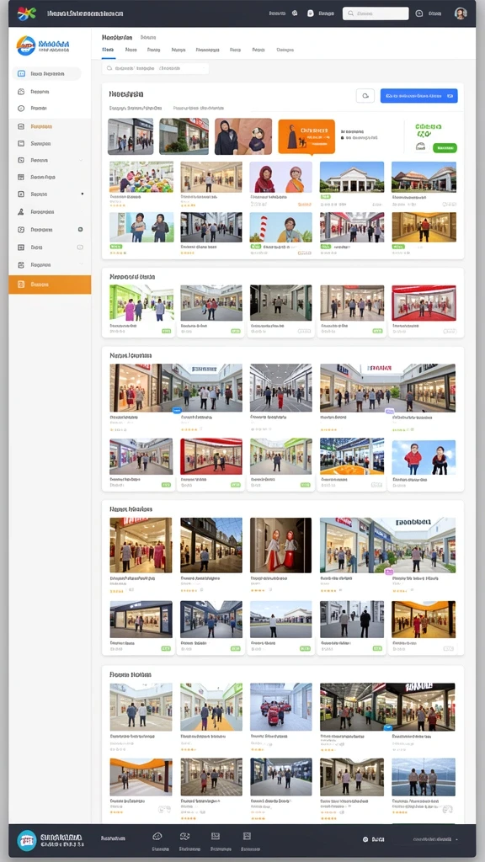
Task: Click the second icon in bottom bar center
Action: [x=184, y=836]
